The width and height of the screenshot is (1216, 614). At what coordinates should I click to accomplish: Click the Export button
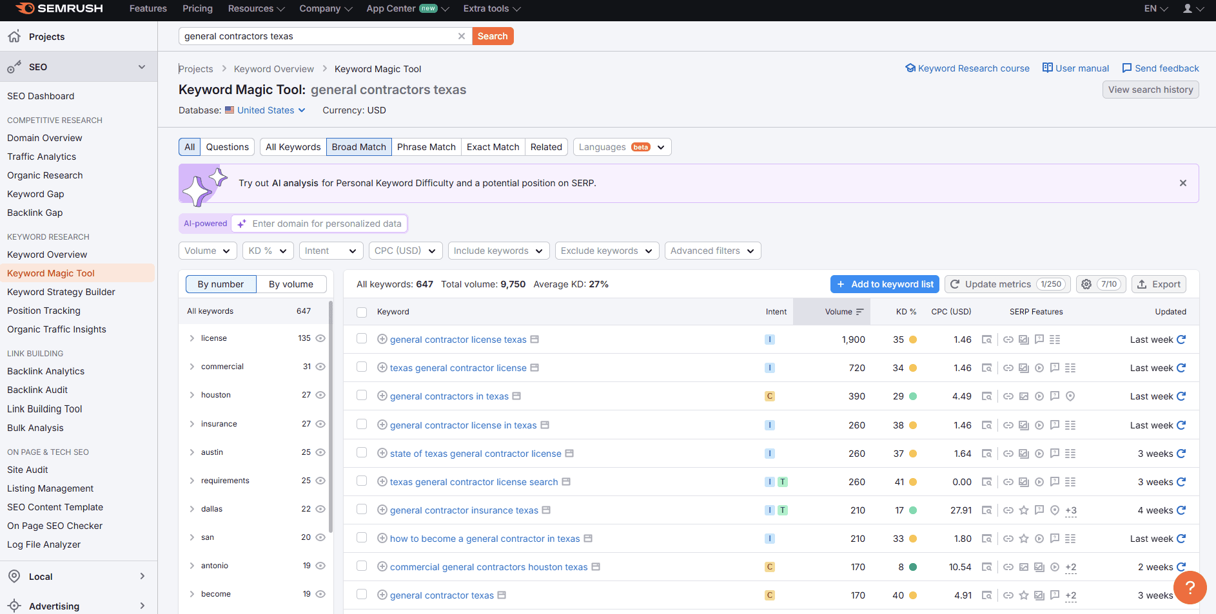1159,284
